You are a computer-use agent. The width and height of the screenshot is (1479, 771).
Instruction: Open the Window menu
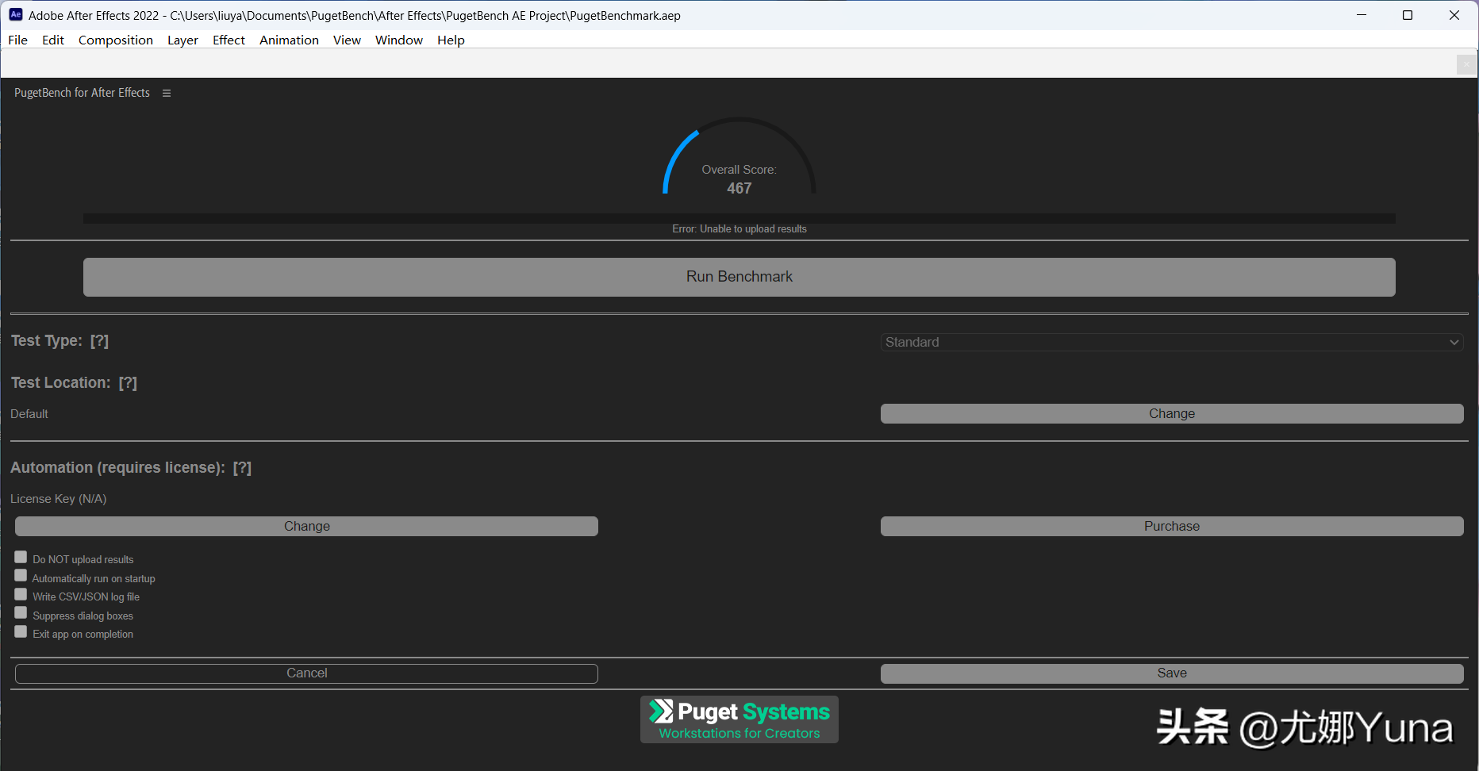399,40
